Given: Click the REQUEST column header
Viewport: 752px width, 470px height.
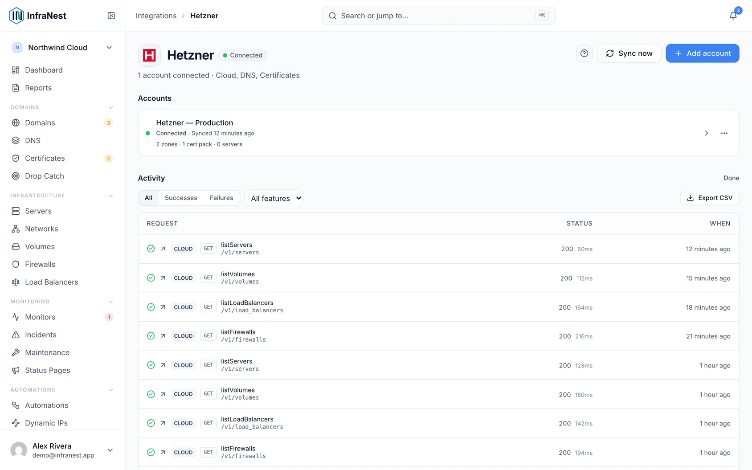Looking at the screenshot, I should pos(162,223).
